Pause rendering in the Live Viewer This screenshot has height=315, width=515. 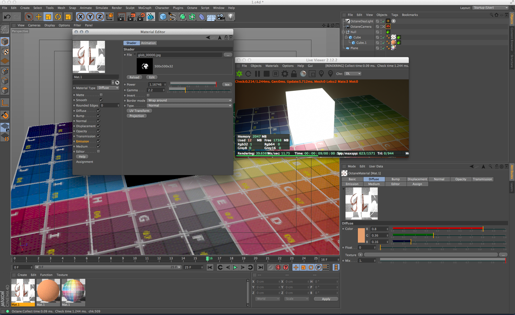[x=257, y=74]
